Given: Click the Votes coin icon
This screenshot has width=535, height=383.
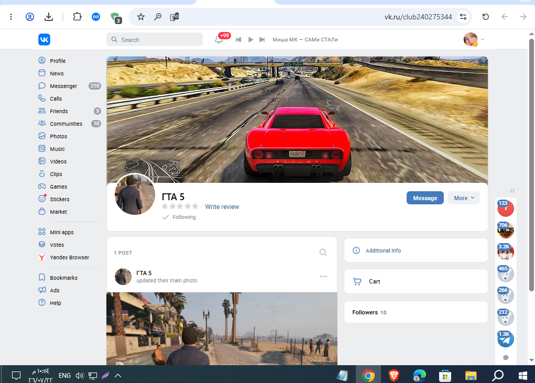Looking at the screenshot, I should point(42,245).
